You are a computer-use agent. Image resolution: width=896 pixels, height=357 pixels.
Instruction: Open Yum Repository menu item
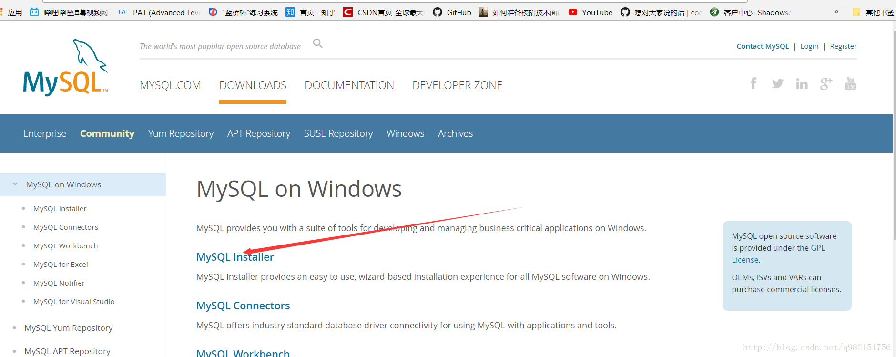181,133
